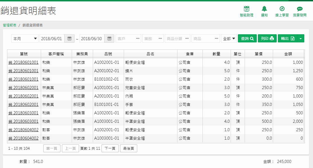Click the 第一頁 first page button
The image size is (313, 168).
tap(52, 148)
